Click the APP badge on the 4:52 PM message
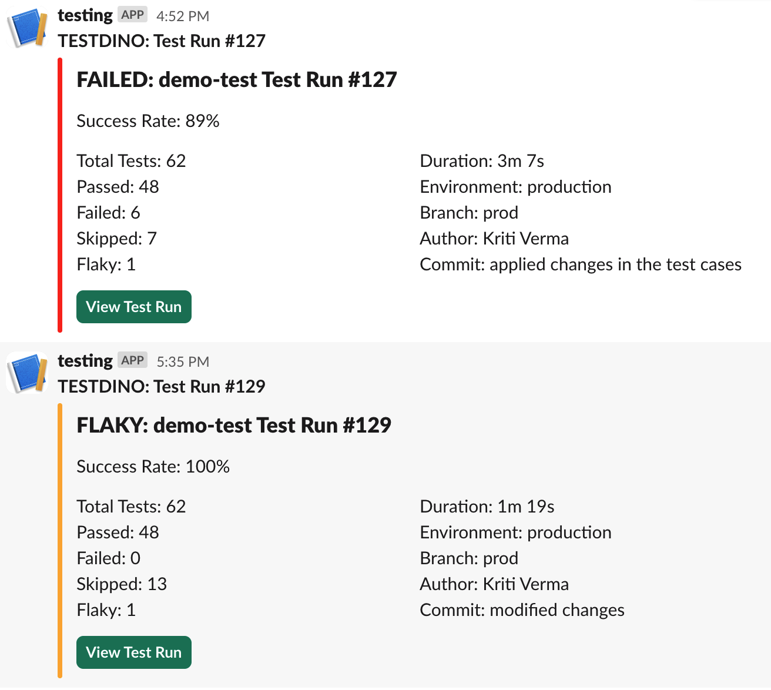The image size is (771, 690). tap(132, 15)
